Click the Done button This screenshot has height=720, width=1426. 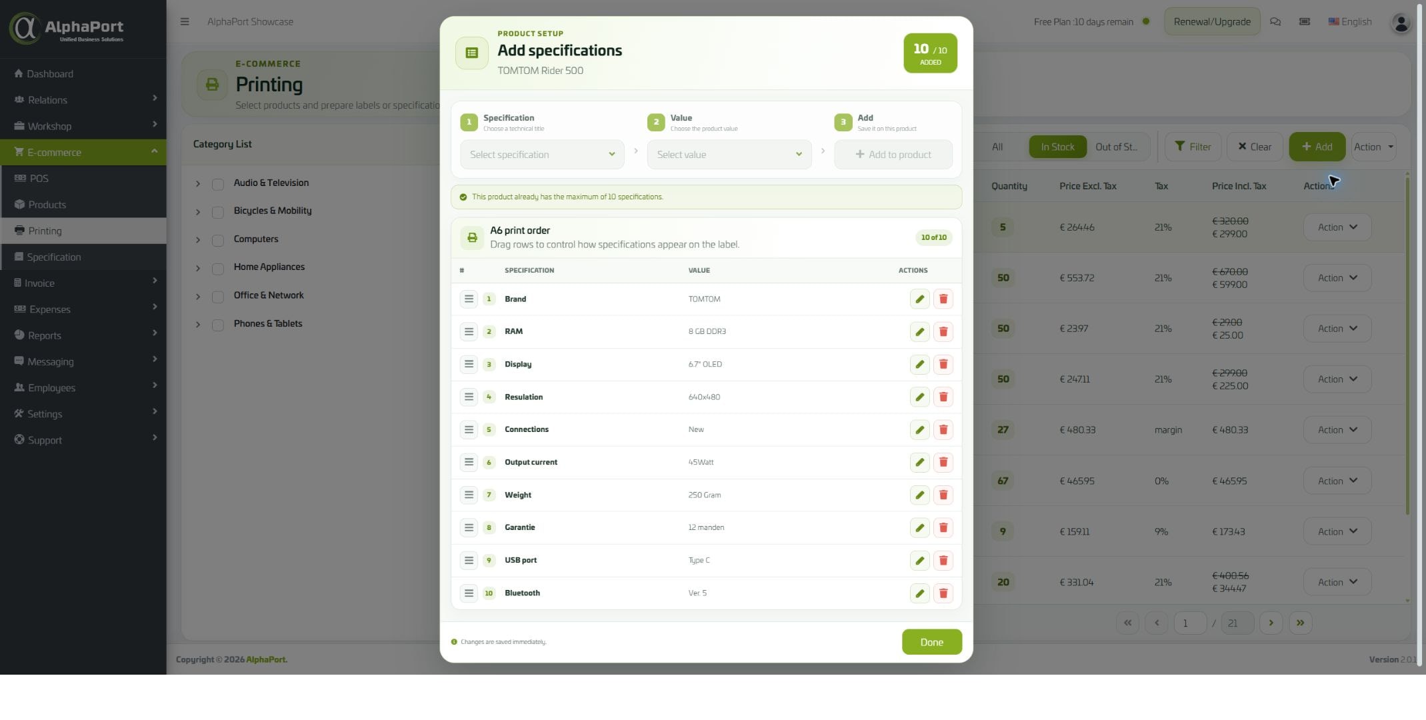[x=931, y=642]
